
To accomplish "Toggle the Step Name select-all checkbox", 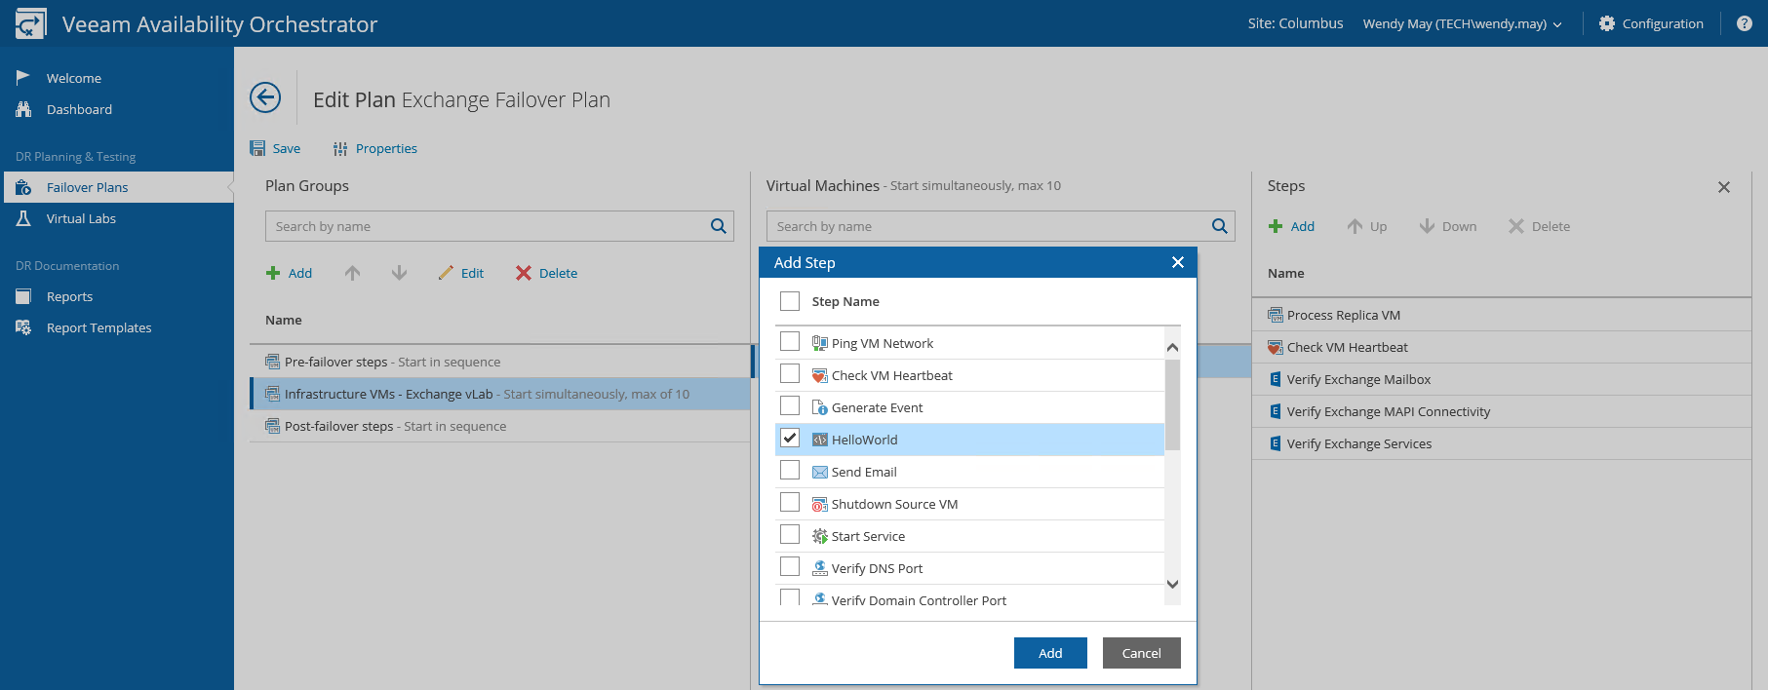I will 790,301.
